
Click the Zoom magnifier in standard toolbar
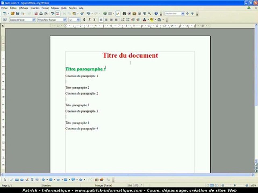149,13
